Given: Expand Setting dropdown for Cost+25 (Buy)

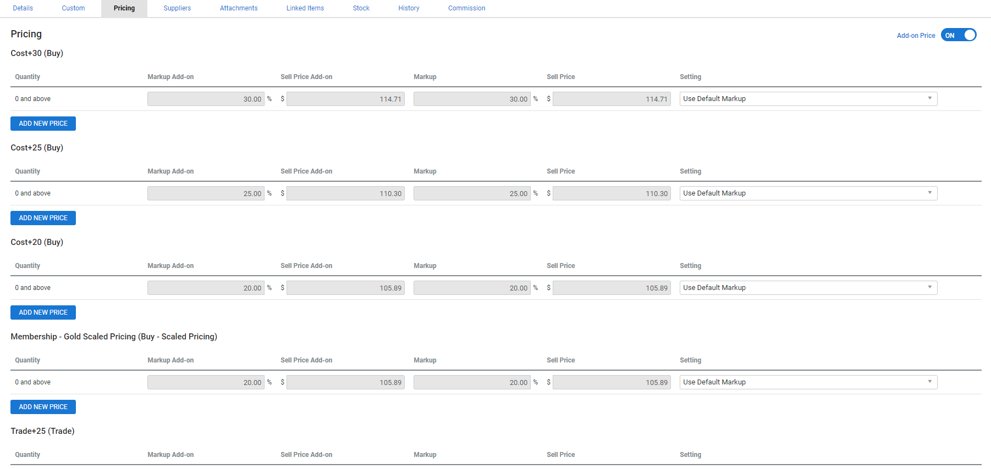Looking at the screenshot, I should pos(808,193).
